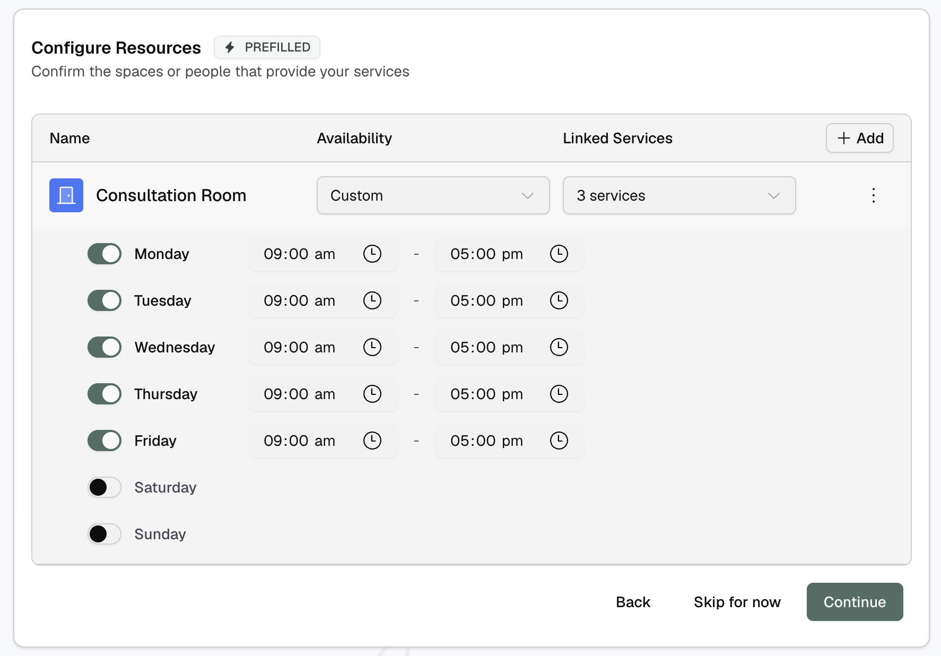Click the clock icon beside Wednesday end time

pyautogui.click(x=559, y=347)
